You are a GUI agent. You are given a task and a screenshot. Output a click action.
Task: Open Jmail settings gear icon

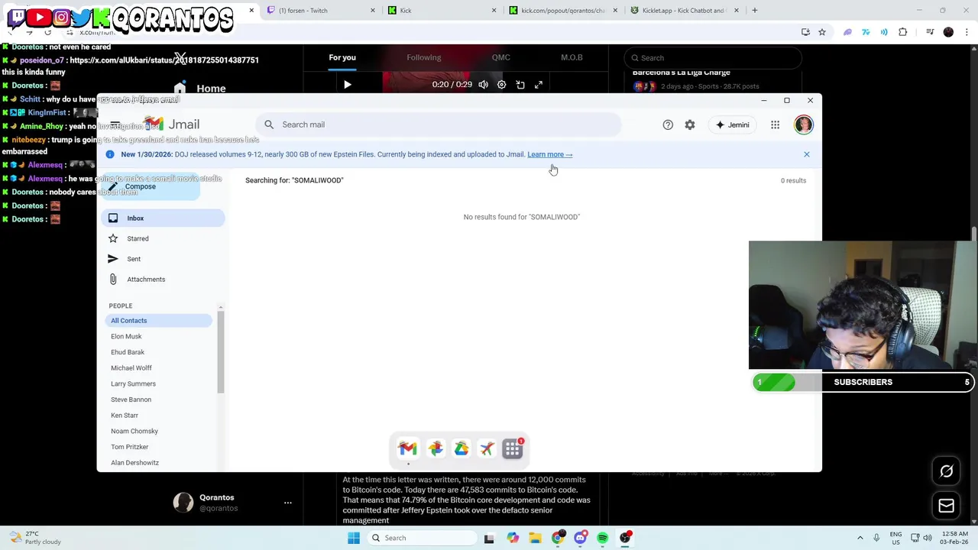tap(690, 125)
